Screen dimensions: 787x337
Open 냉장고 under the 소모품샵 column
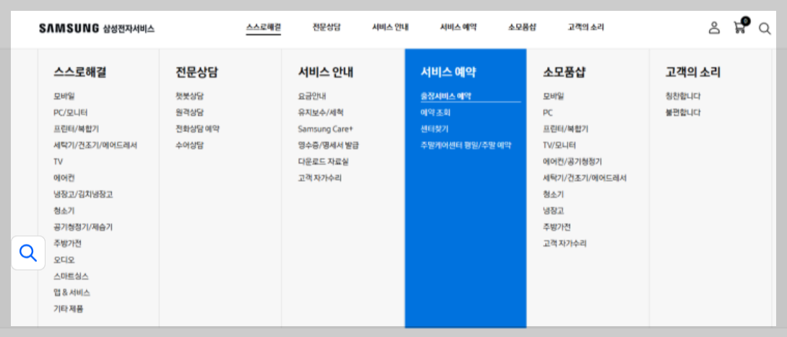click(x=554, y=211)
